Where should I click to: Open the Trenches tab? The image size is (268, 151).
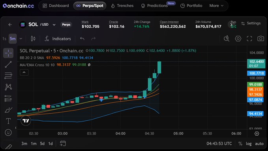pyautogui.click(x=122, y=6)
